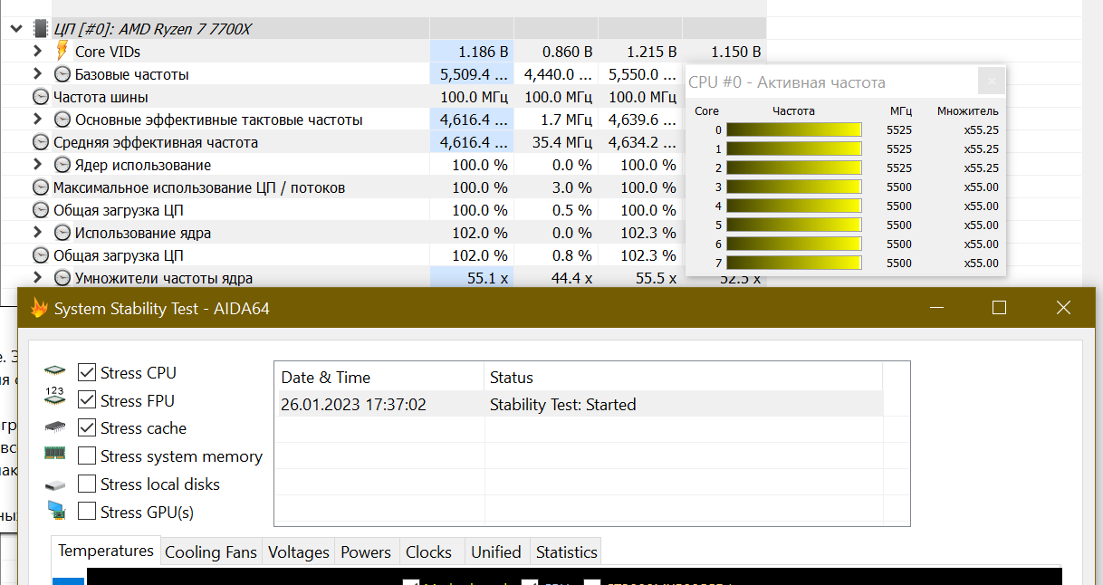Screen dimensions: 1103x585
Task: Click Core 3 frequency bar in popup
Action: (x=794, y=187)
